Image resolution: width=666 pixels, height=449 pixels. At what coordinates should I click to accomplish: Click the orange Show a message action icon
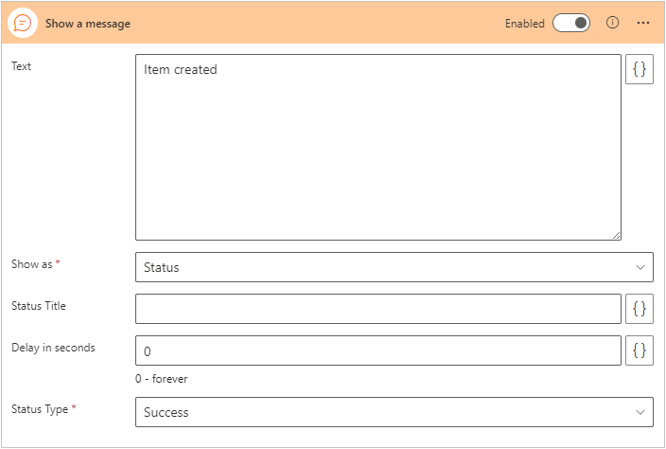point(24,23)
